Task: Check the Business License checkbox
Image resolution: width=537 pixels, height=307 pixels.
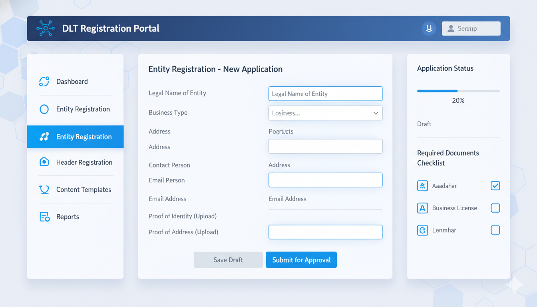Action: pyautogui.click(x=495, y=208)
